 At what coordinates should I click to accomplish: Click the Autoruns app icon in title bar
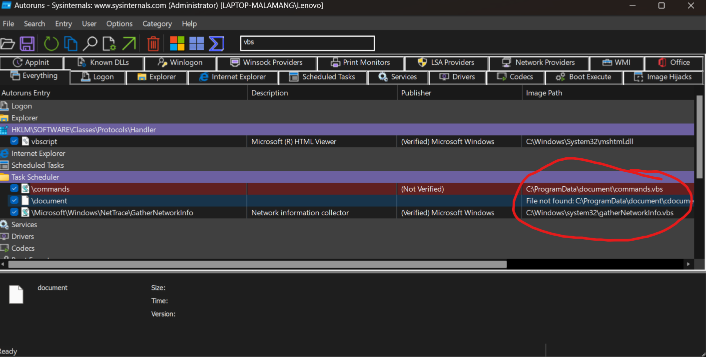7,5
